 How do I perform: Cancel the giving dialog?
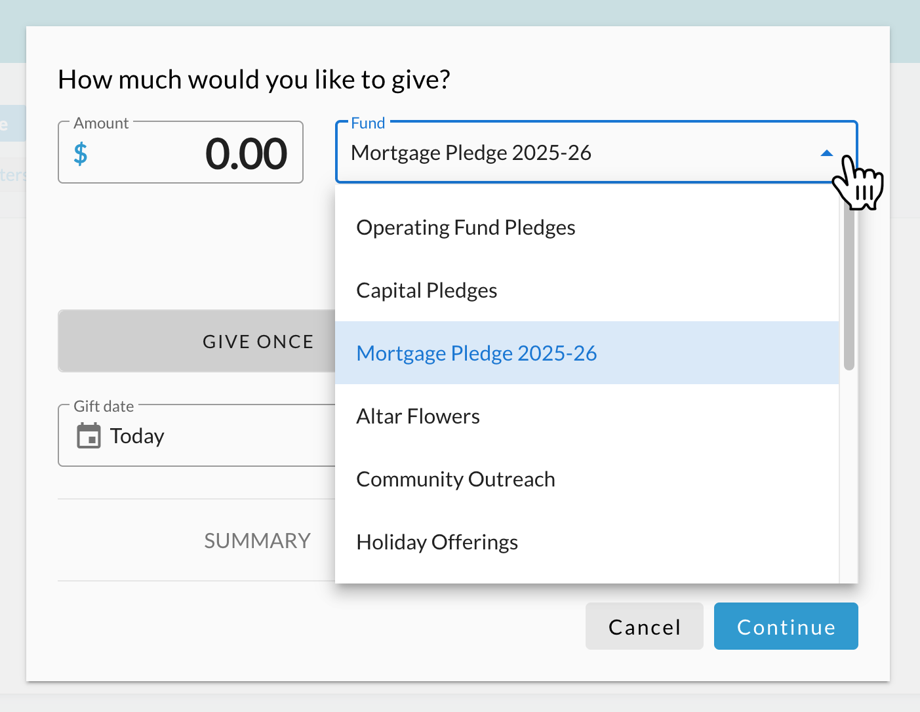click(x=644, y=626)
